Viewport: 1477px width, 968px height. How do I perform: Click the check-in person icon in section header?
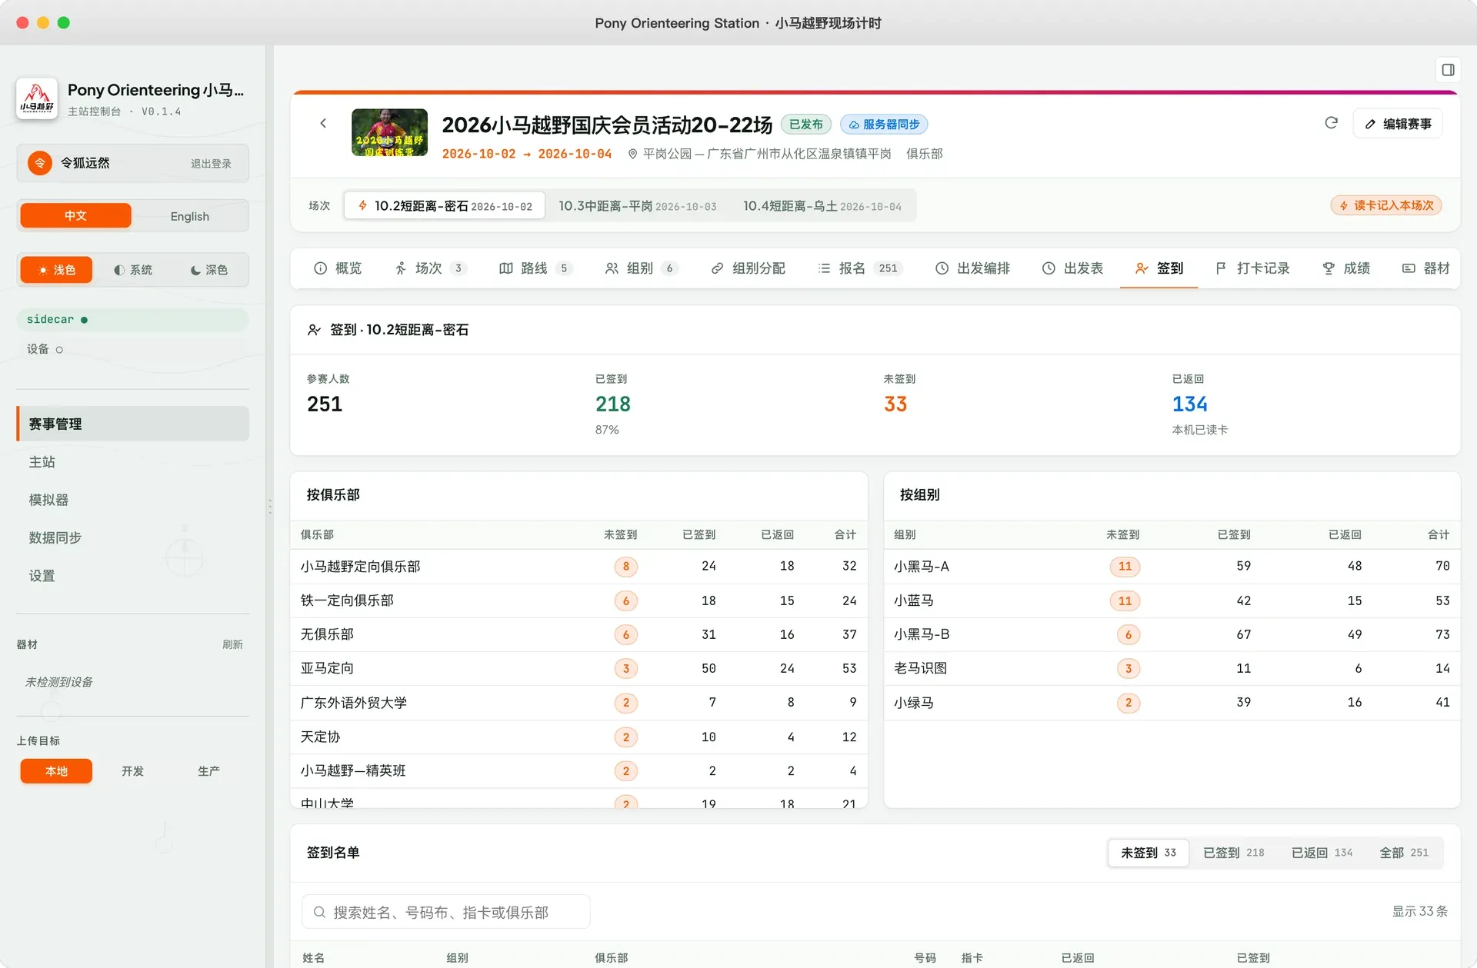coord(314,330)
